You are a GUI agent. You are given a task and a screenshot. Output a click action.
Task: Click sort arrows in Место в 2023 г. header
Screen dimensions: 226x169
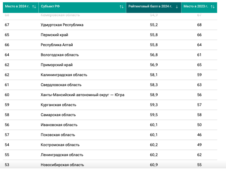pyautogui.click(x=212, y=7)
